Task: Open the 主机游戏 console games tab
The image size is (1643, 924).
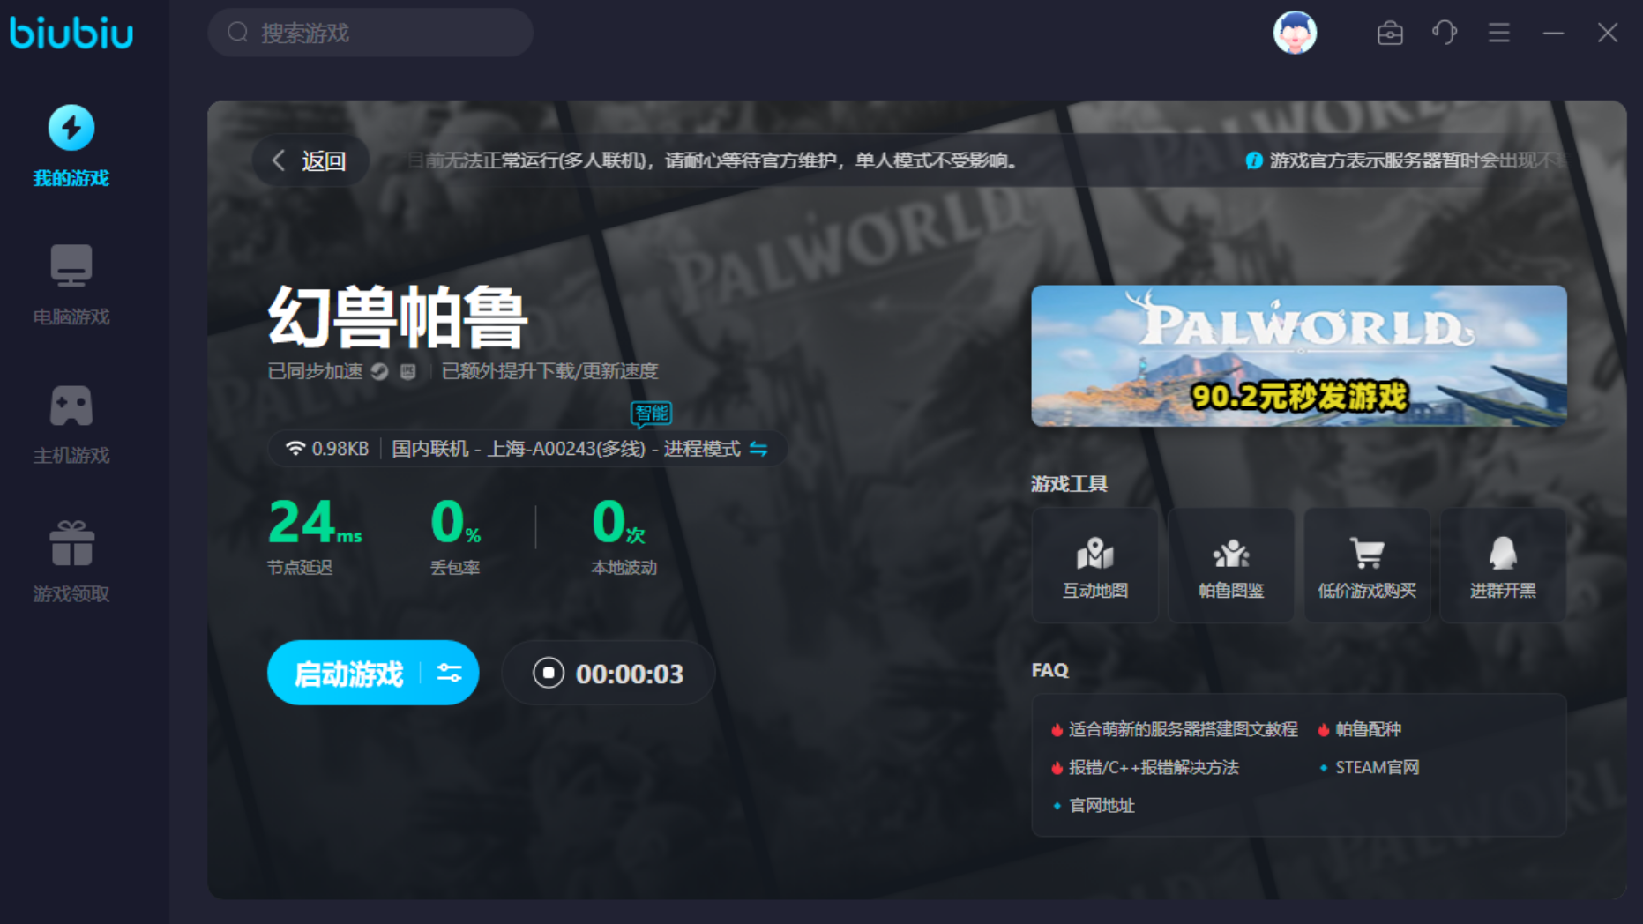Action: 71,423
